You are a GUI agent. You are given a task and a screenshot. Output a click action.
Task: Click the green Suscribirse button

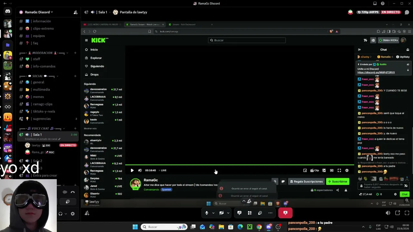pyautogui.click(x=337, y=181)
